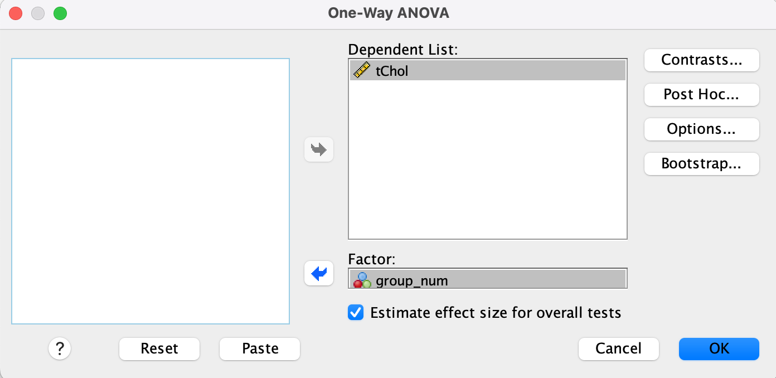The height and width of the screenshot is (378, 776).
Task: Click the ruler scale icon beside tChol
Action: 362,71
